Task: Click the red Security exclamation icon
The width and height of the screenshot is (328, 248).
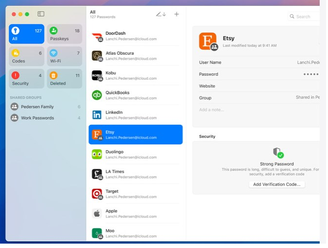Action: click(x=15, y=75)
